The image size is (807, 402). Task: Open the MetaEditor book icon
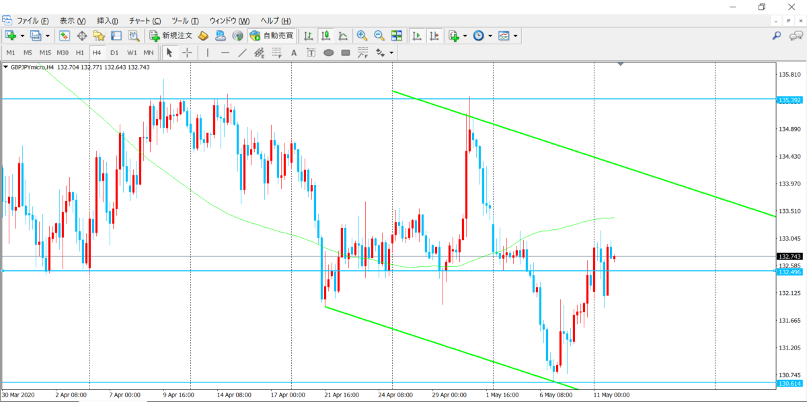click(202, 36)
